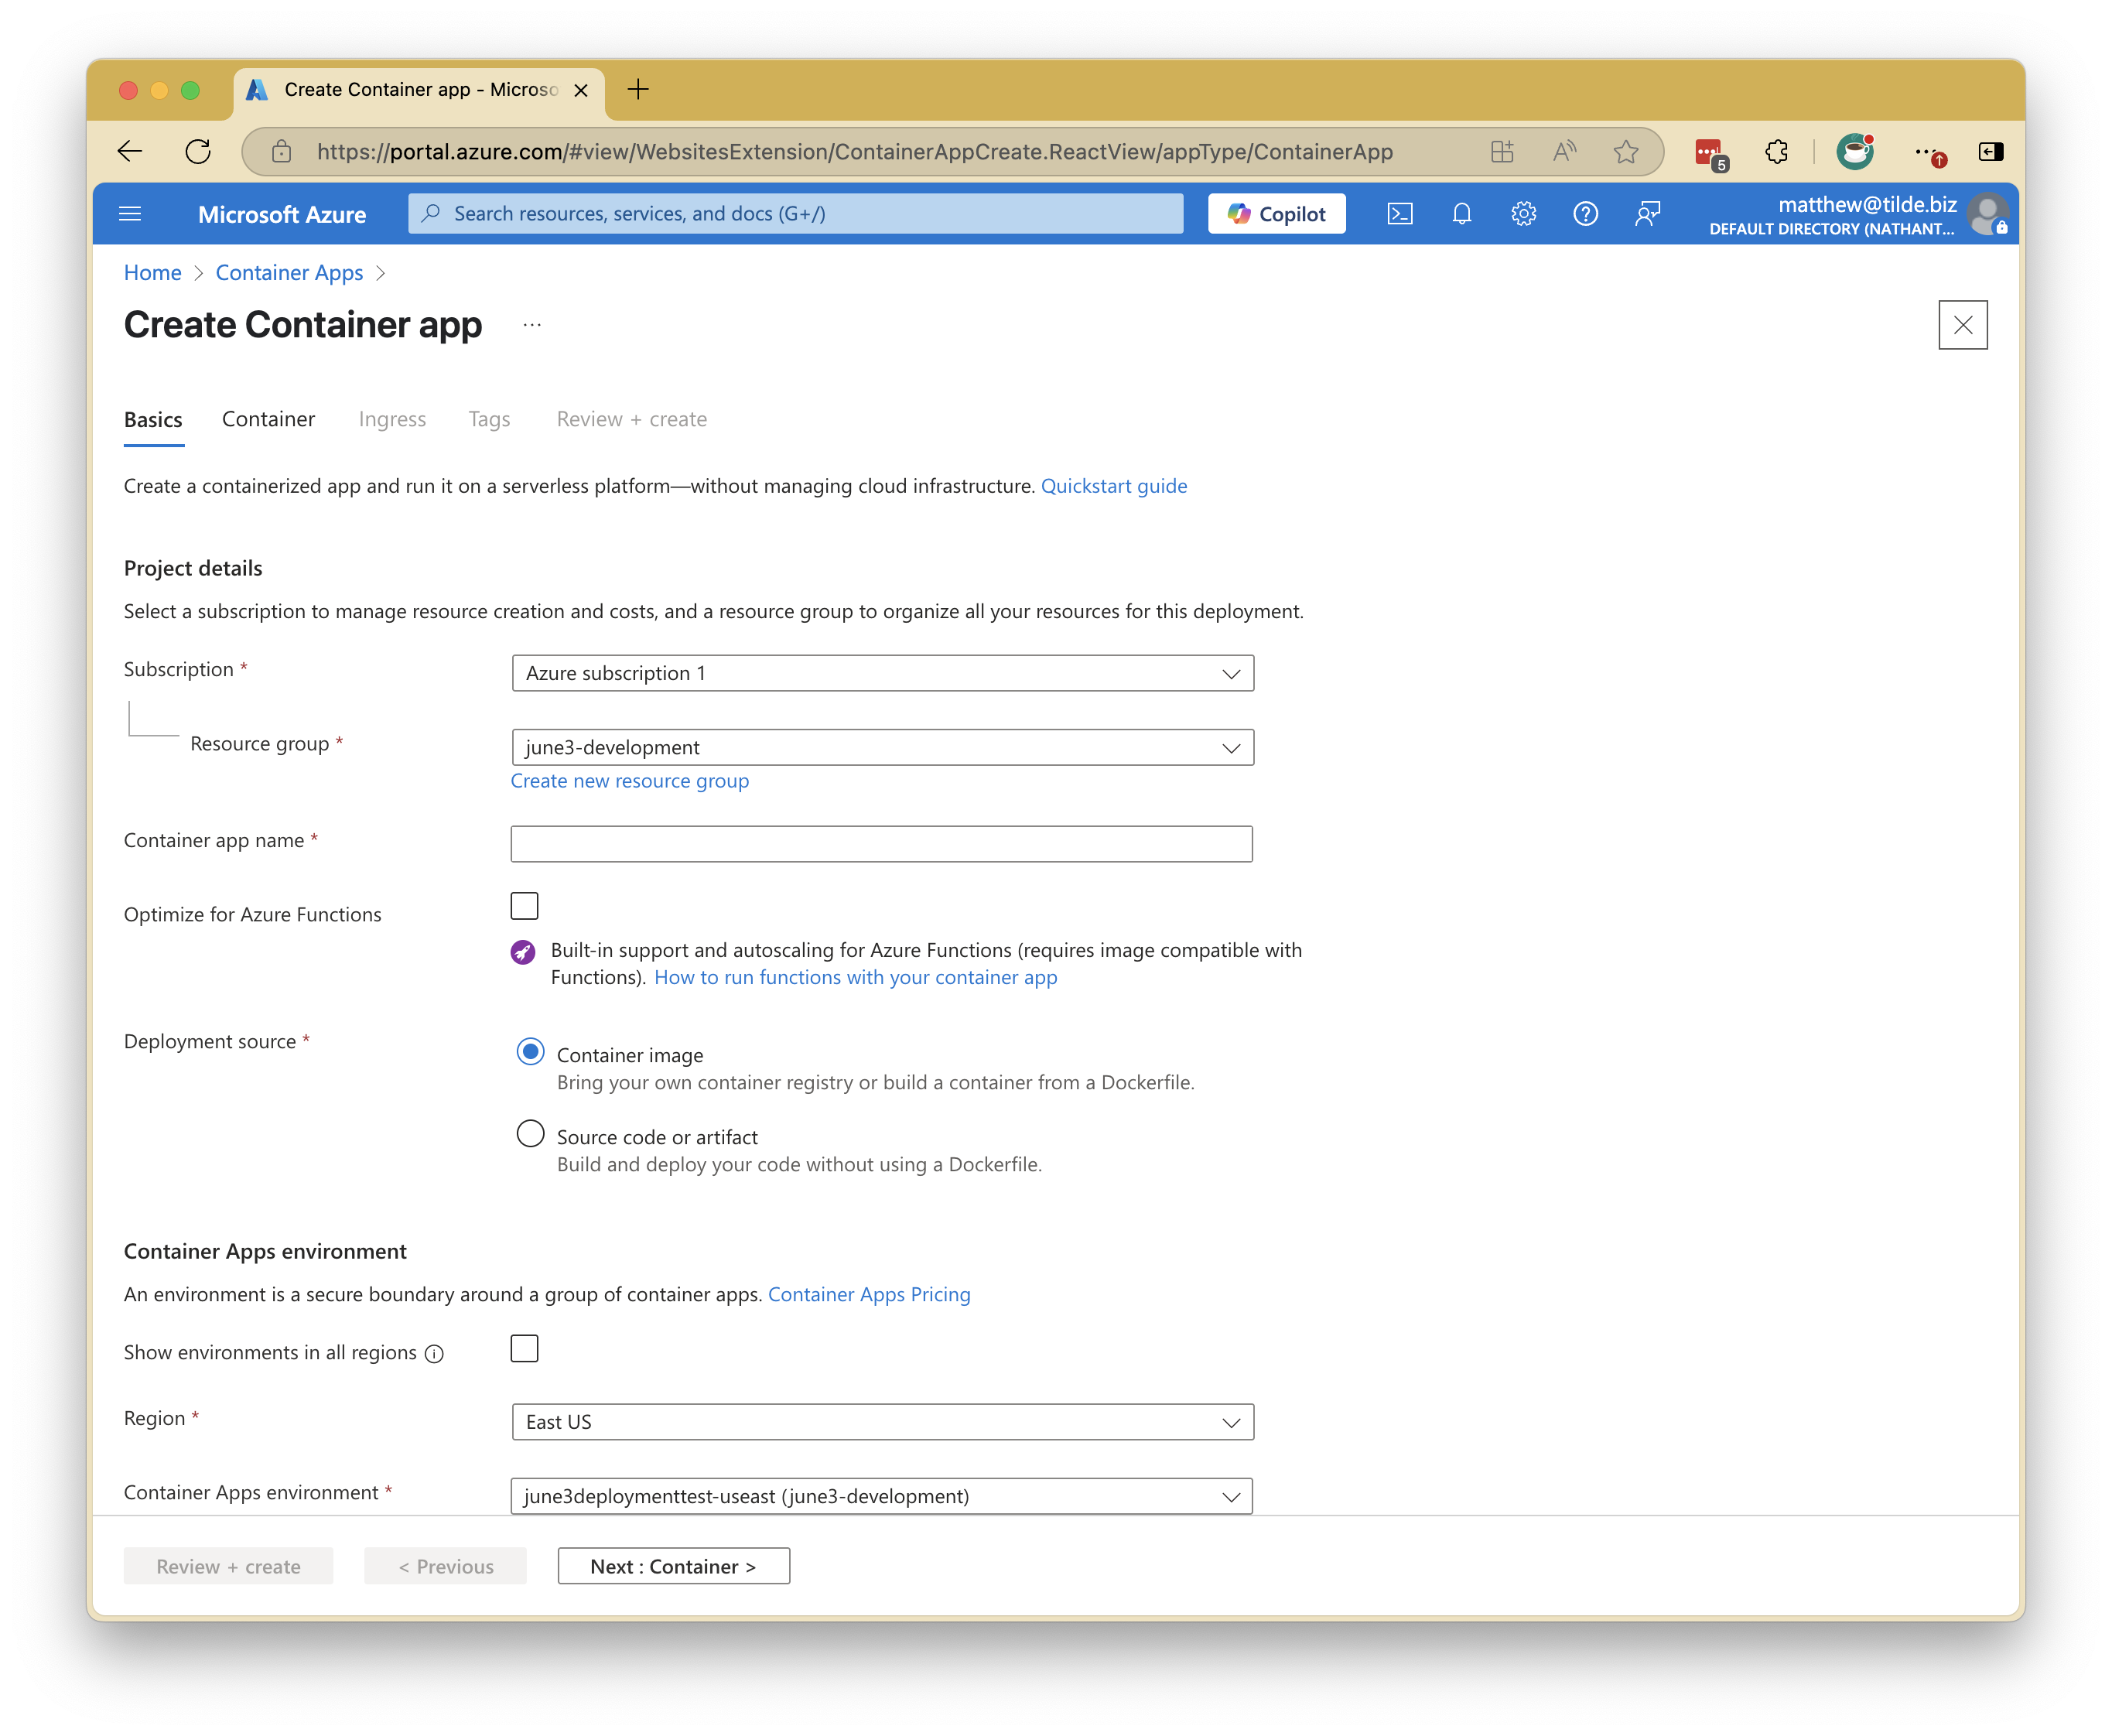This screenshot has height=1736, width=2112.
Task: Switch to the Review + create tab
Action: [631, 419]
